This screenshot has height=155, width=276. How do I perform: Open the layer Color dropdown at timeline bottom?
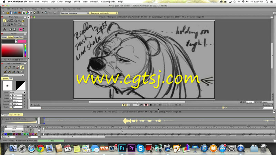click(6, 137)
